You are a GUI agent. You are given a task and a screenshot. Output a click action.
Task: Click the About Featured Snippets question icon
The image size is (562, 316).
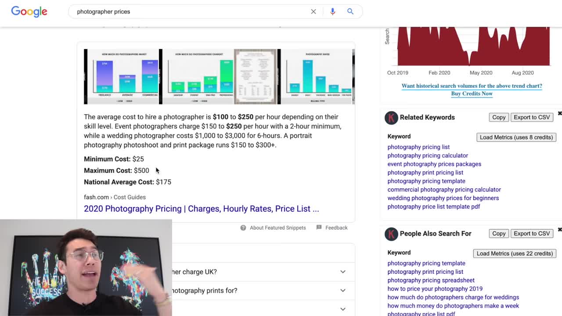(x=243, y=228)
